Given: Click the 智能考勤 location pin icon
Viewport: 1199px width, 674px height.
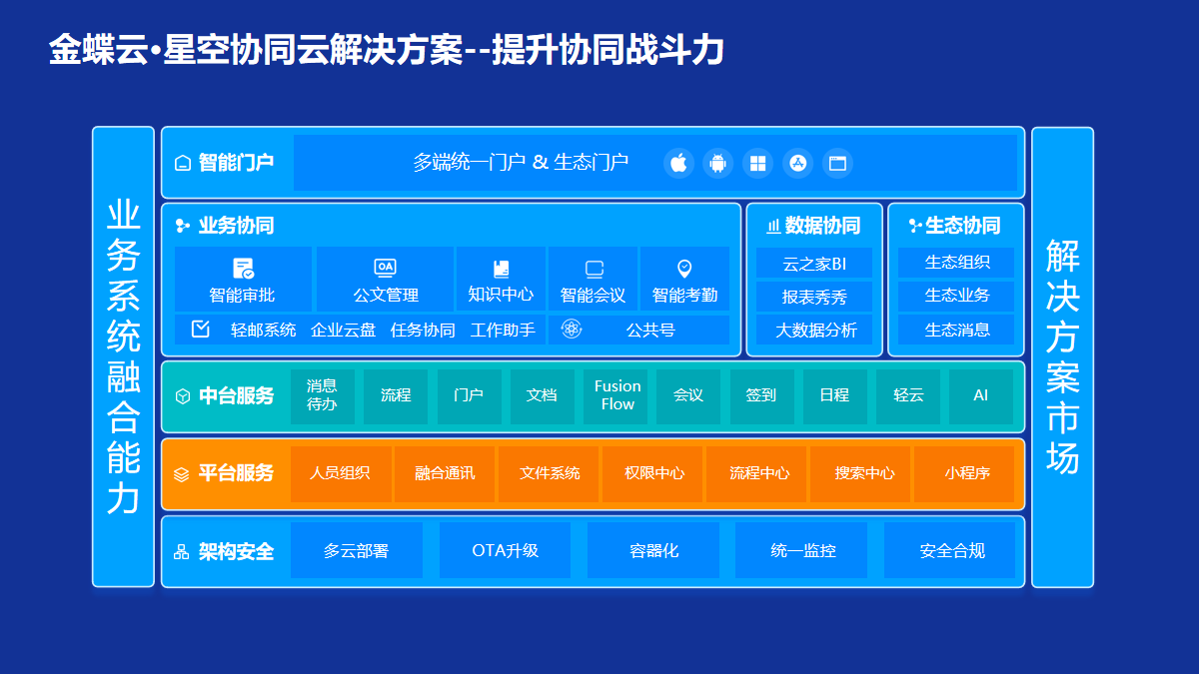Looking at the screenshot, I should point(684,269).
